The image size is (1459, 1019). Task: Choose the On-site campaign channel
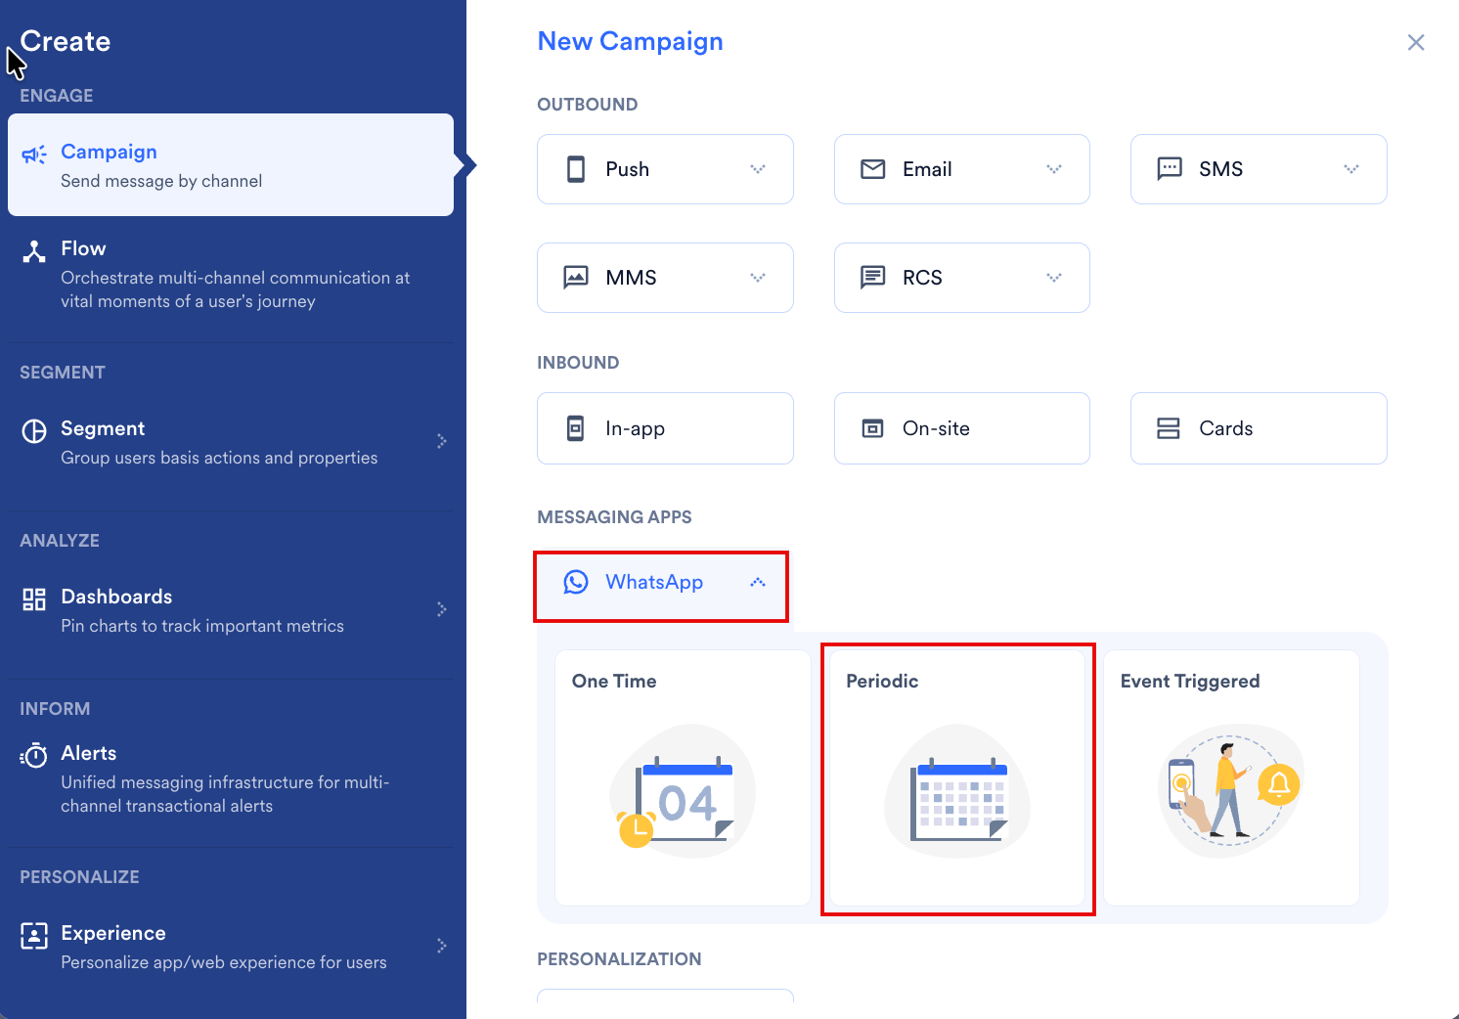(962, 428)
